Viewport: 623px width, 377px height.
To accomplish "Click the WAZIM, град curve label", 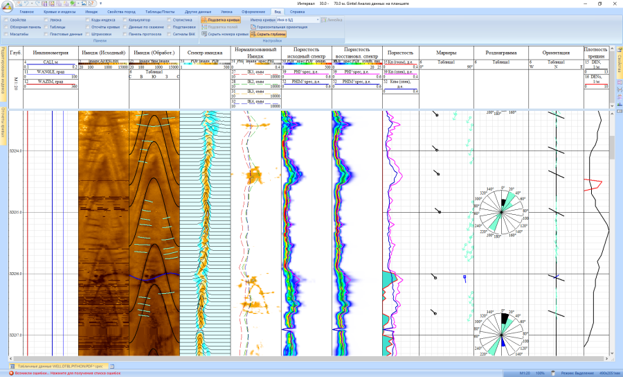I will pos(51,82).
